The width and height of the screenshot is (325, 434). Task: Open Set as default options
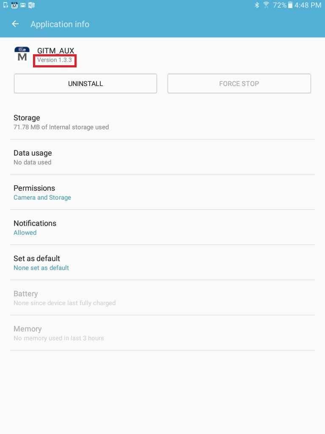162,263
